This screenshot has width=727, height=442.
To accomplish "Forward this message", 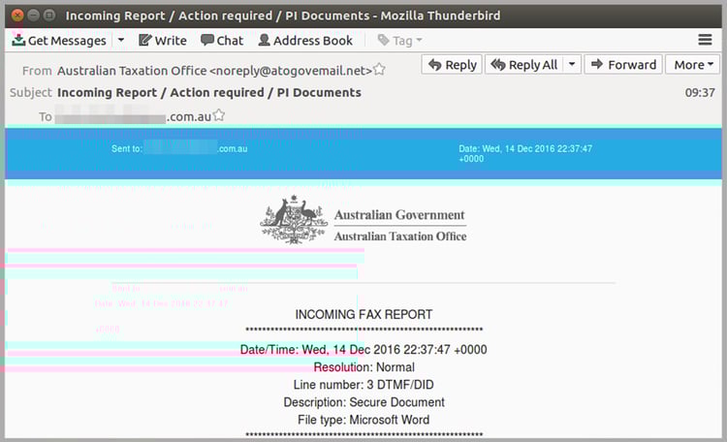I will tap(623, 65).
